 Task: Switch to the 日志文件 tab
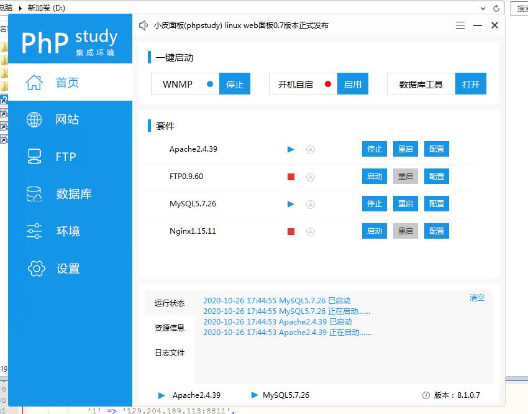[x=170, y=353]
